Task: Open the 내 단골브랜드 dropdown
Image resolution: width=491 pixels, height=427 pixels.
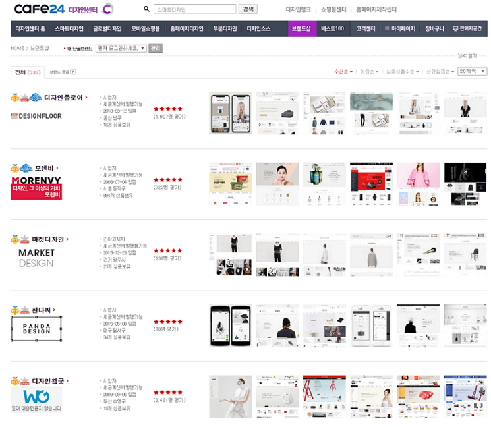Action: click(121, 48)
